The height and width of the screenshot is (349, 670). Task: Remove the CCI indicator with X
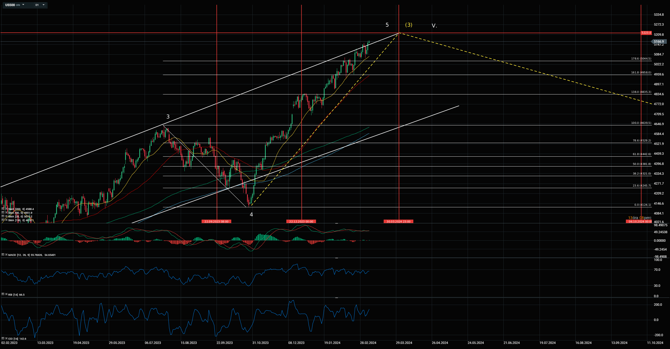click(6, 339)
